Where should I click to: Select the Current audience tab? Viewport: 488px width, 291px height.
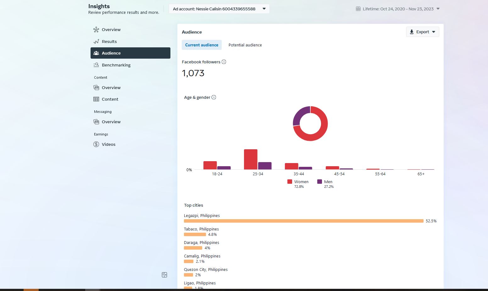tap(202, 45)
